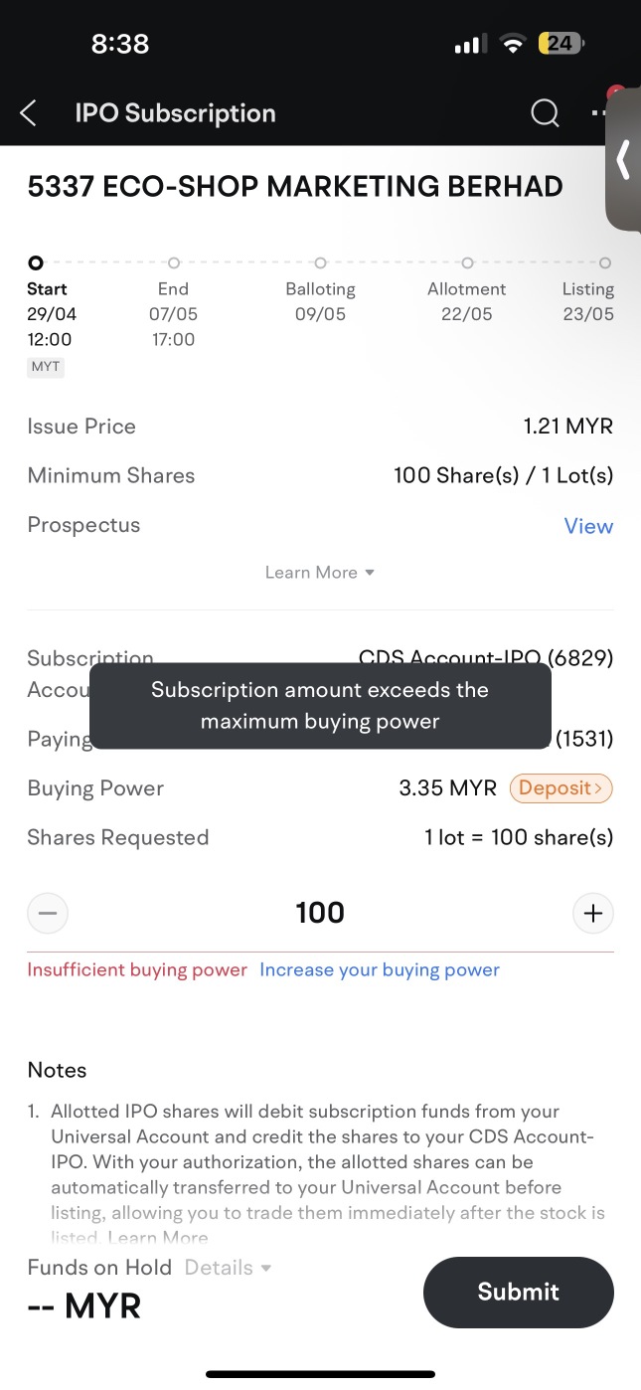View the prospectus

[588, 526]
